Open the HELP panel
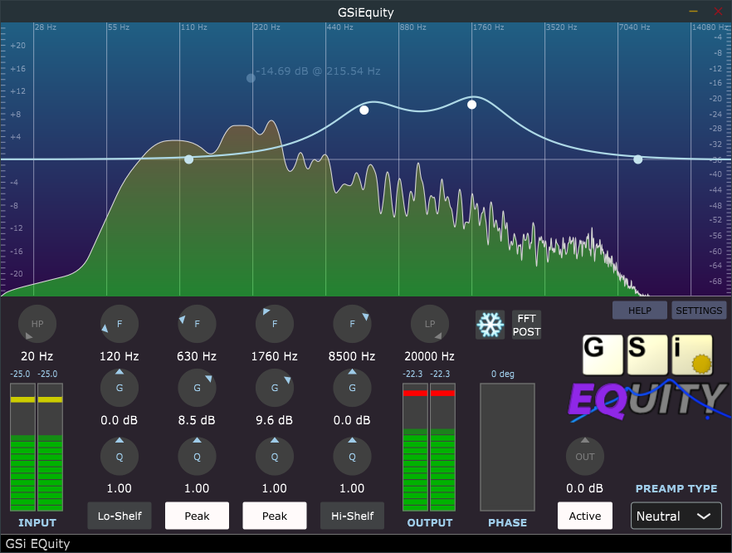Viewport: 732px width, 553px height. click(639, 310)
